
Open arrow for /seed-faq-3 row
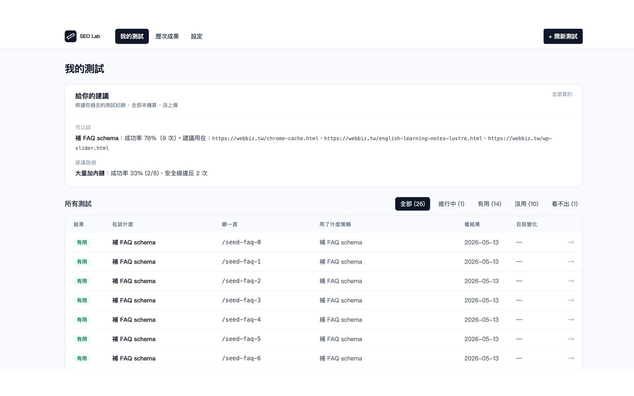(x=571, y=300)
